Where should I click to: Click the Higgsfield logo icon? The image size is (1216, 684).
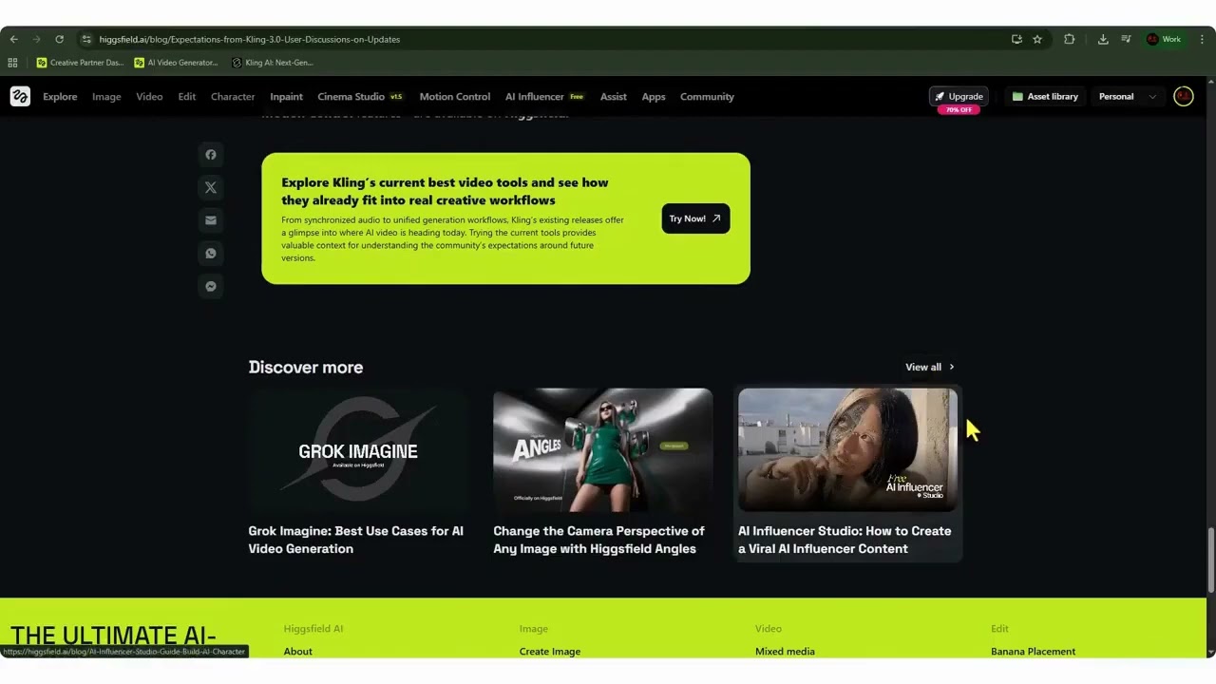tap(20, 96)
